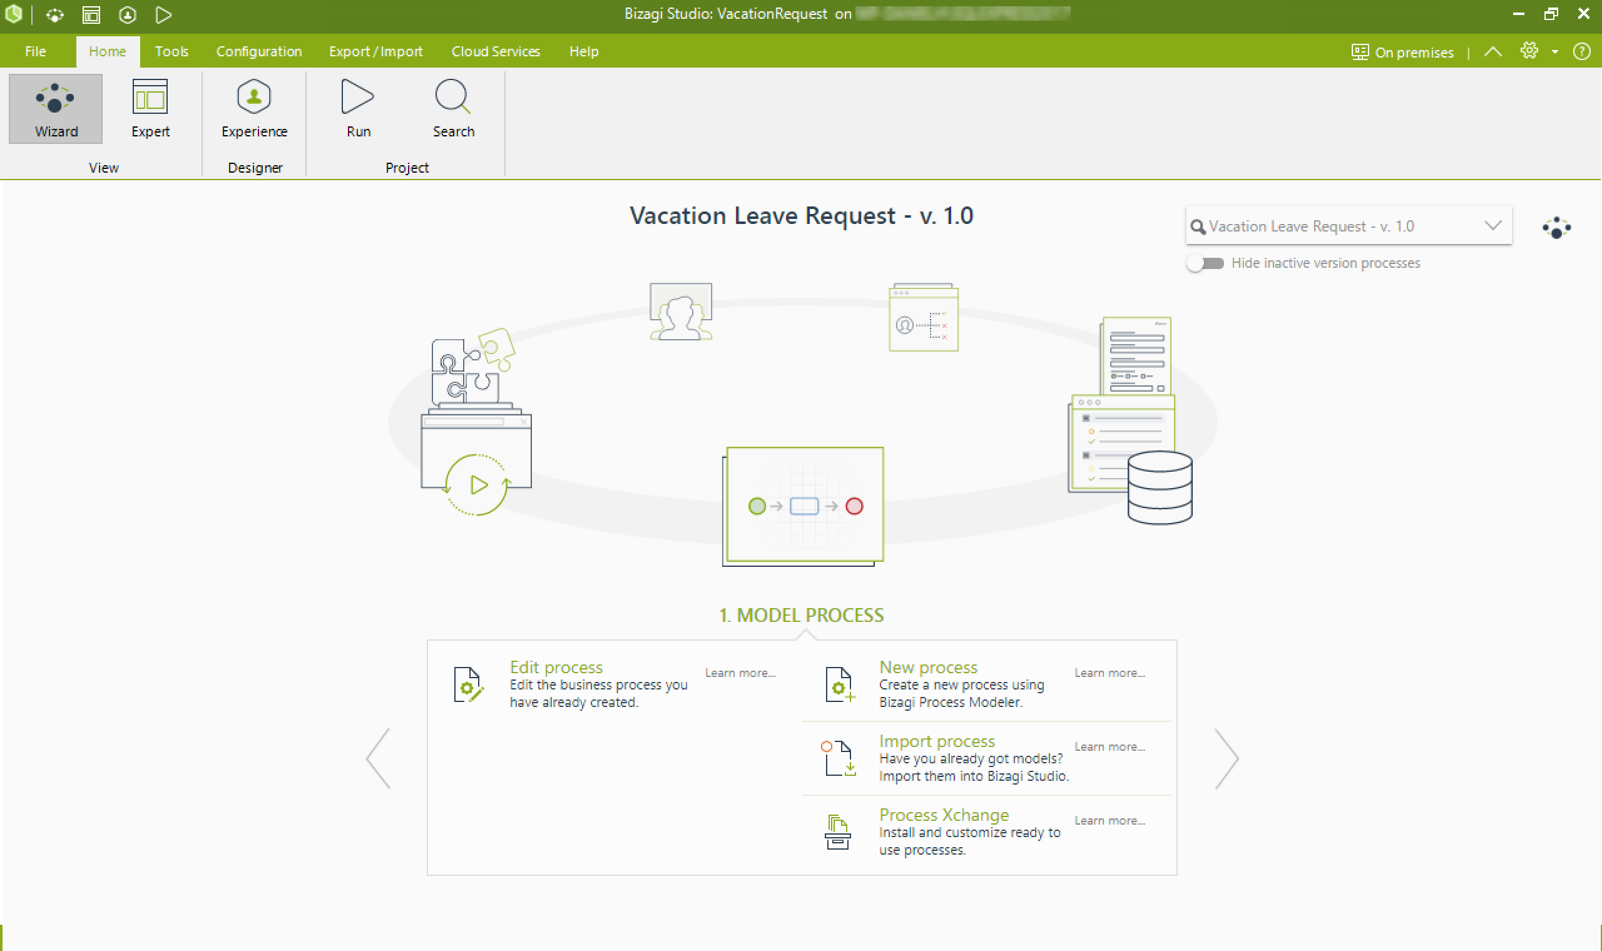Click the Process Xchange icon
Viewport: 1602px width, 951px height.
pos(837,831)
